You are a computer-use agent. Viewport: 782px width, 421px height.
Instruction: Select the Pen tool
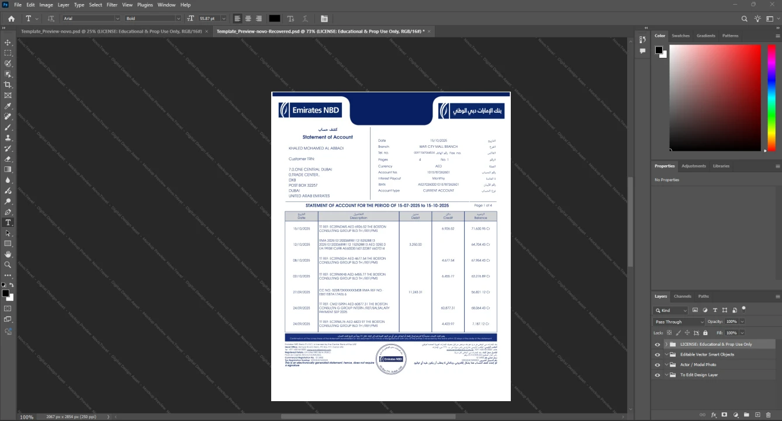pos(8,212)
